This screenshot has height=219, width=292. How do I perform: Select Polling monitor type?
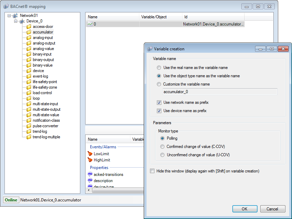coord(162,138)
